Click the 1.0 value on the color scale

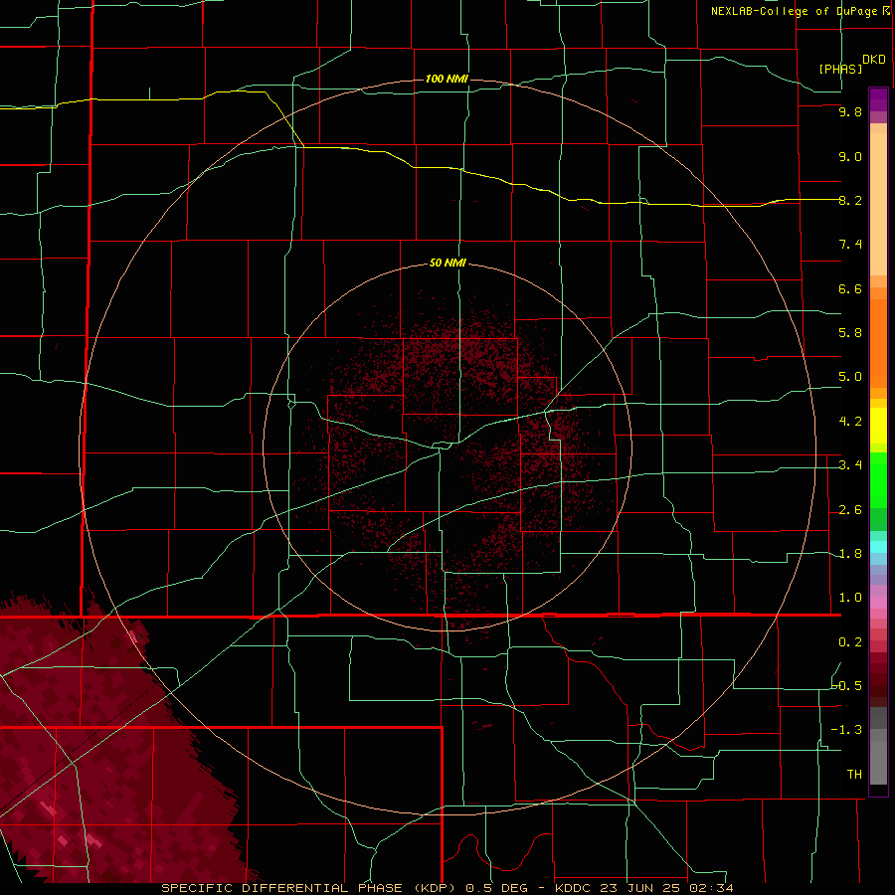point(850,598)
